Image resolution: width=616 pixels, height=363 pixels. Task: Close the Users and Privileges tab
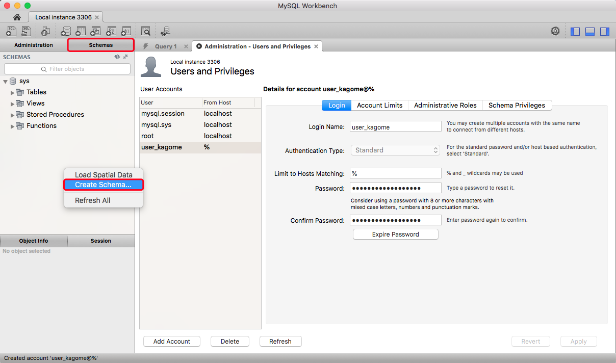pos(316,46)
